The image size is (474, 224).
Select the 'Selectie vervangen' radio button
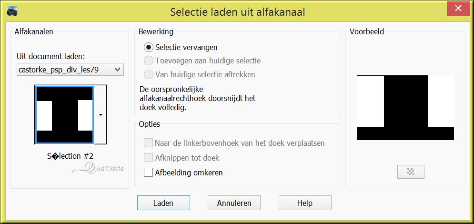(149, 48)
